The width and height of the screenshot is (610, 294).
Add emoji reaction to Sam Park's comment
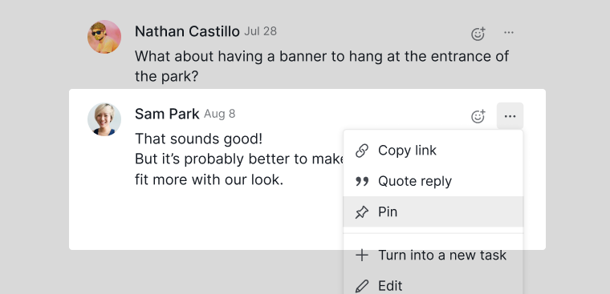478,116
